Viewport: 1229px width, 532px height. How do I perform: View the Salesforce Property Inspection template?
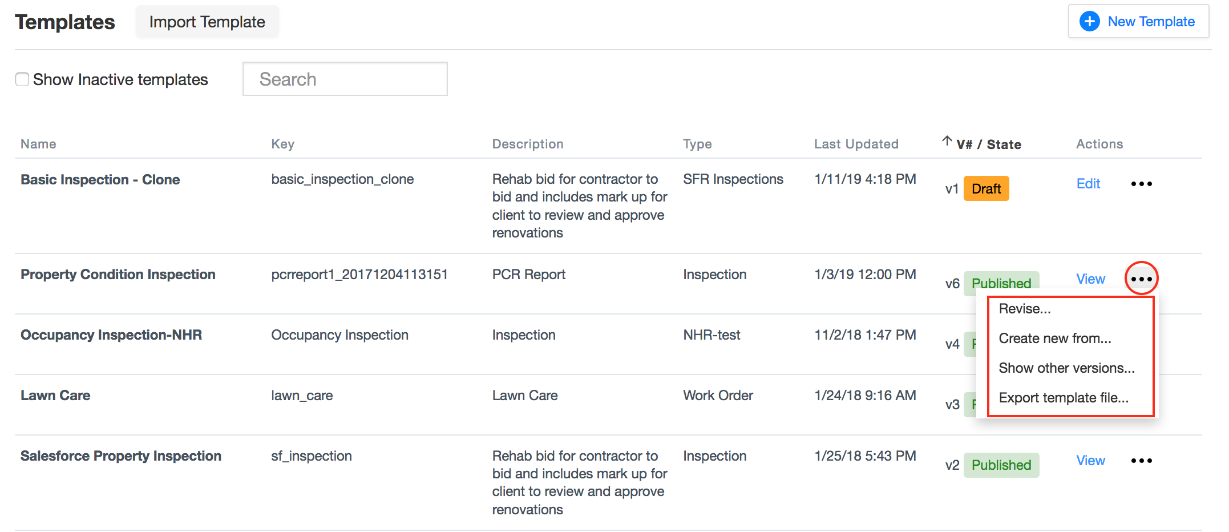pos(1090,460)
